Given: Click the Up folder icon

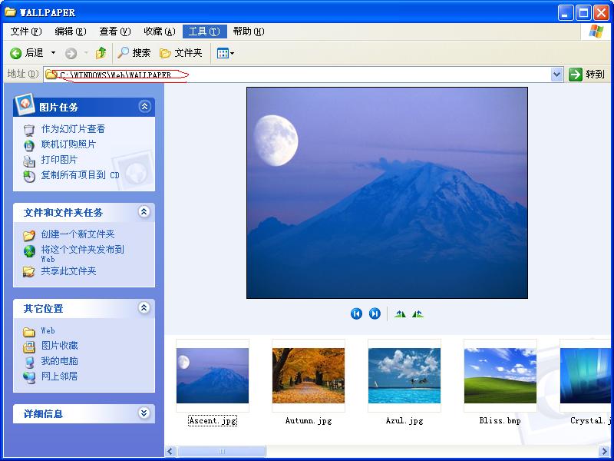Looking at the screenshot, I should coord(101,53).
